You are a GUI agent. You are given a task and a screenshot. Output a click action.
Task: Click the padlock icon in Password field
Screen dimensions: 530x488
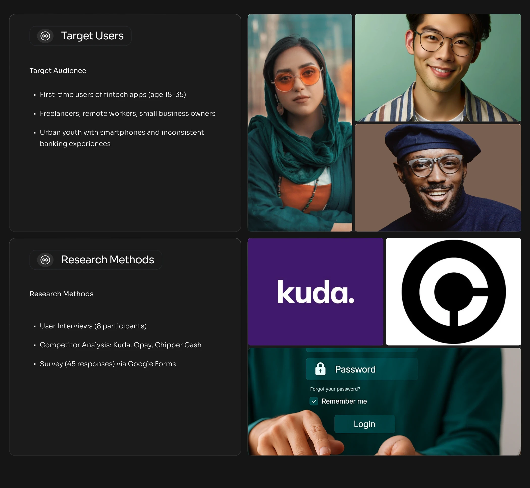(x=320, y=369)
